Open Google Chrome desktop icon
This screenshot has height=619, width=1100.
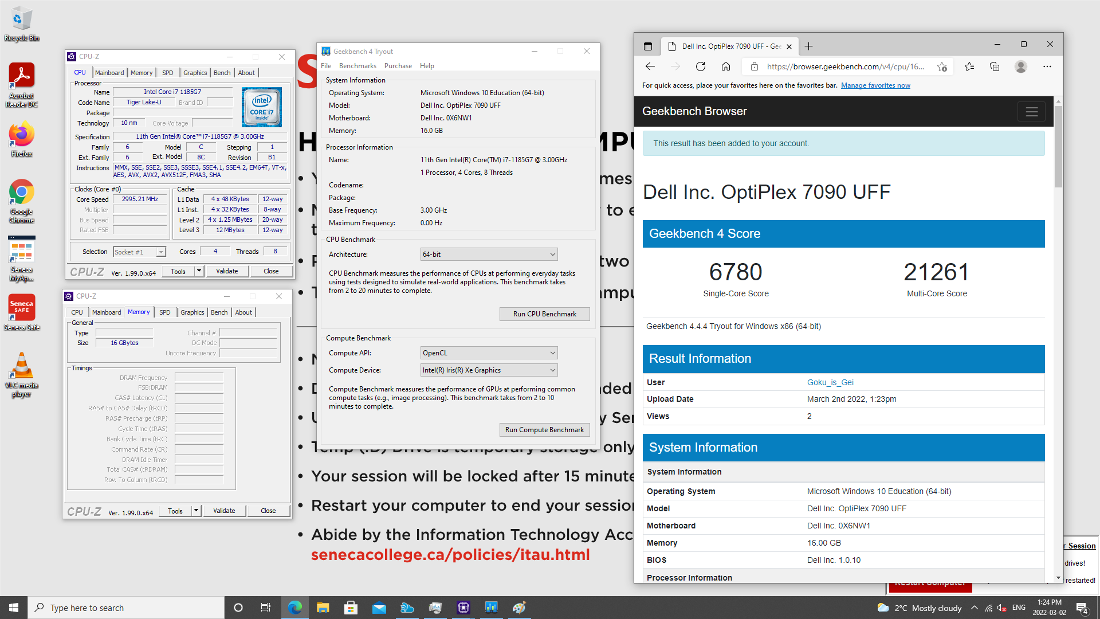[x=22, y=201]
